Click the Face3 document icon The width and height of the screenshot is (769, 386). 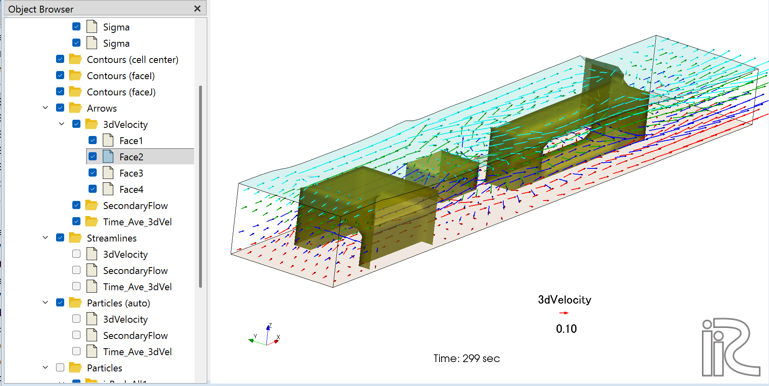coord(108,173)
